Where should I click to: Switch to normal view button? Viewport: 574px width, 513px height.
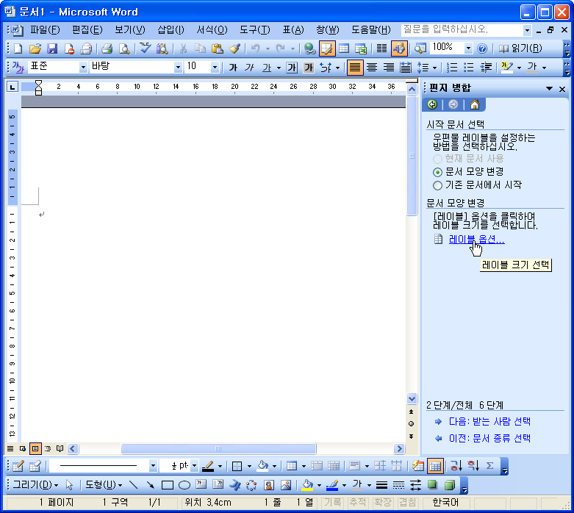coord(10,448)
